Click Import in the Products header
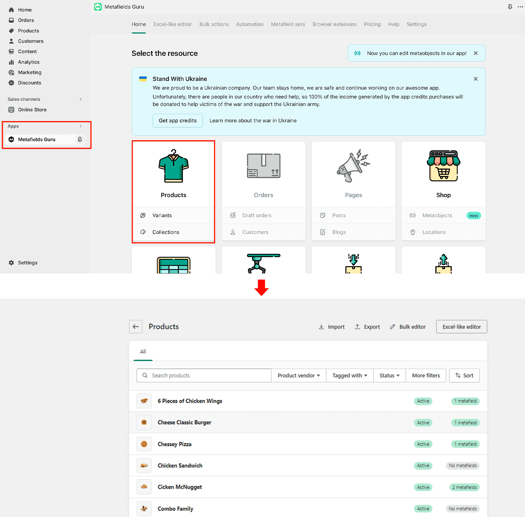This screenshot has width=525, height=517. point(332,327)
